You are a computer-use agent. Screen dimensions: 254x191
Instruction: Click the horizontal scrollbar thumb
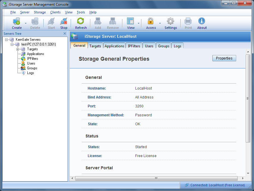[156, 178]
